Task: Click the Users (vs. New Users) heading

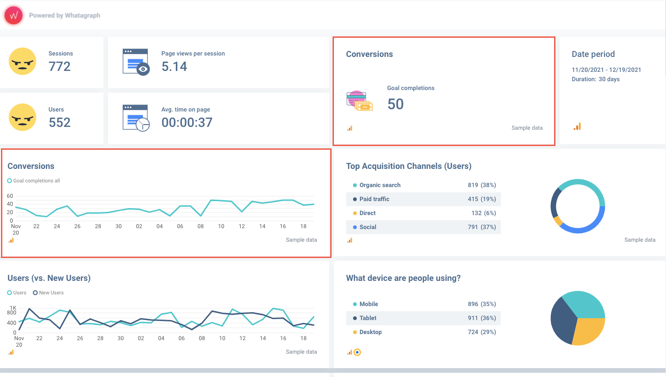Action: 49,278
